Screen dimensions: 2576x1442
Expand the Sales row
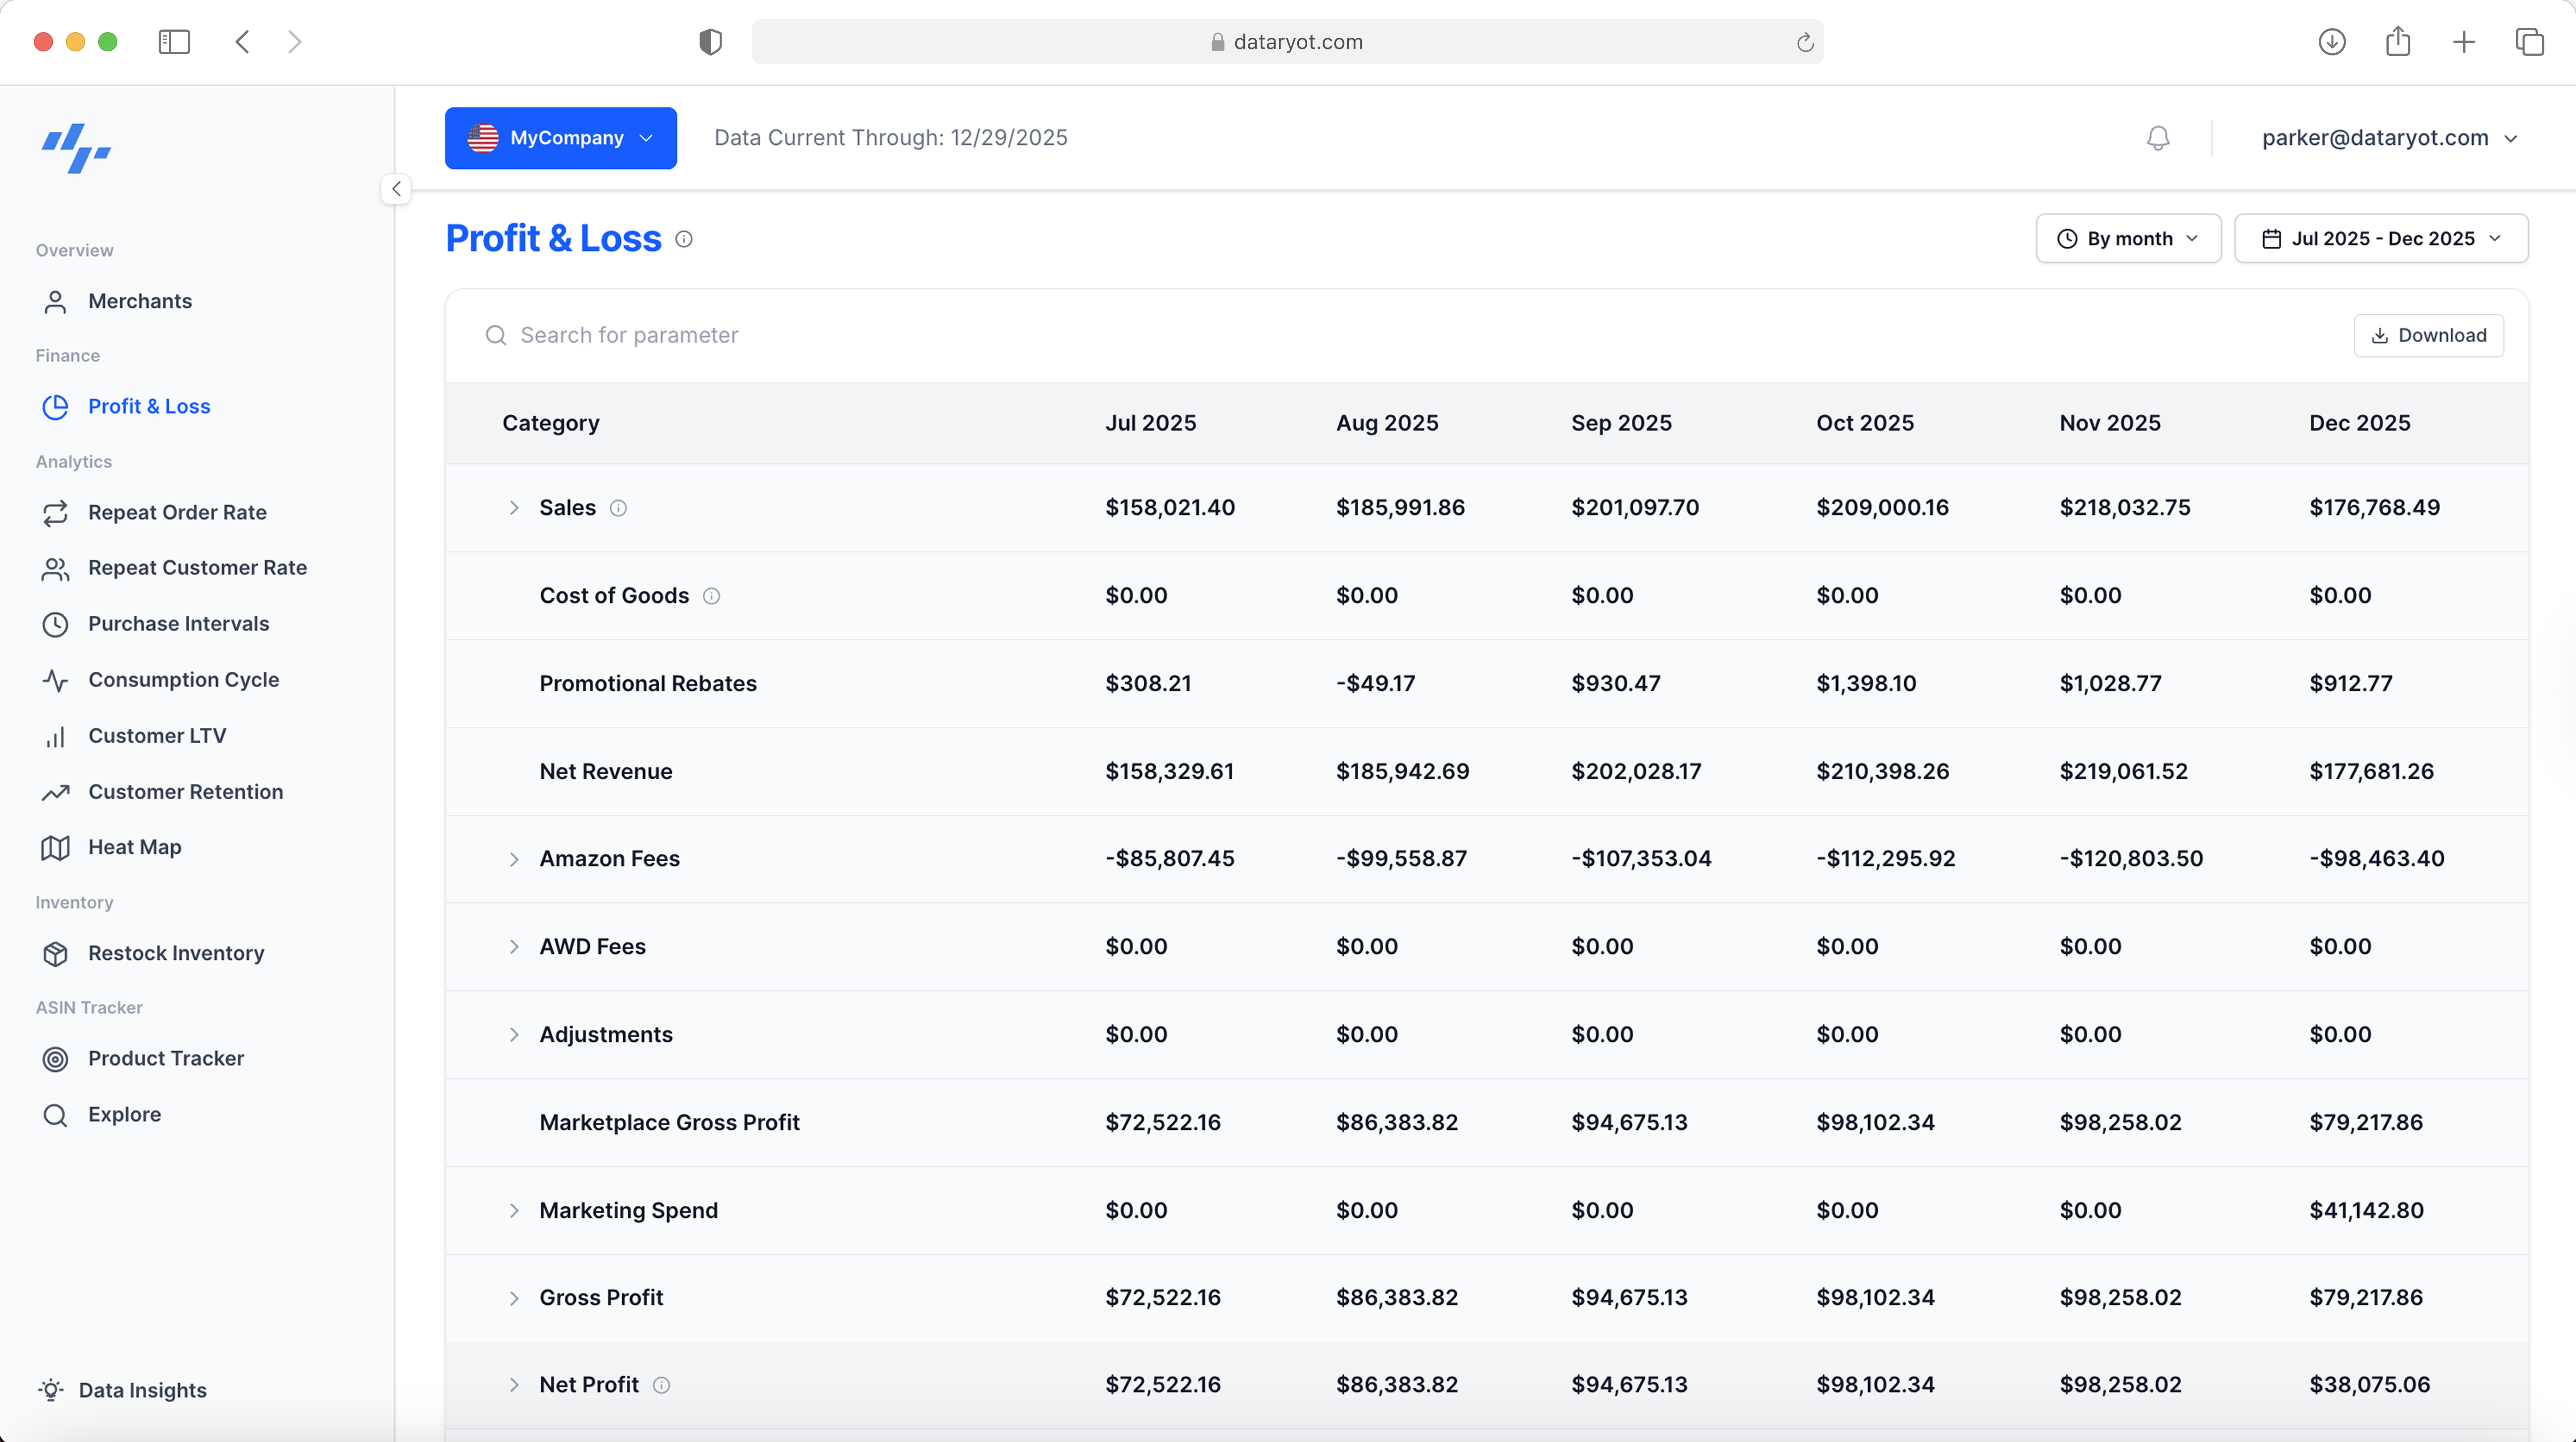514,508
